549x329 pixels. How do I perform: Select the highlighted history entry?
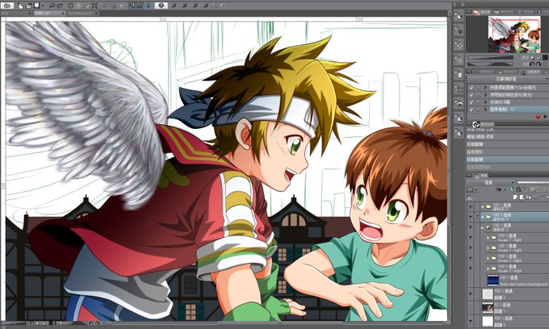click(x=508, y=160)
